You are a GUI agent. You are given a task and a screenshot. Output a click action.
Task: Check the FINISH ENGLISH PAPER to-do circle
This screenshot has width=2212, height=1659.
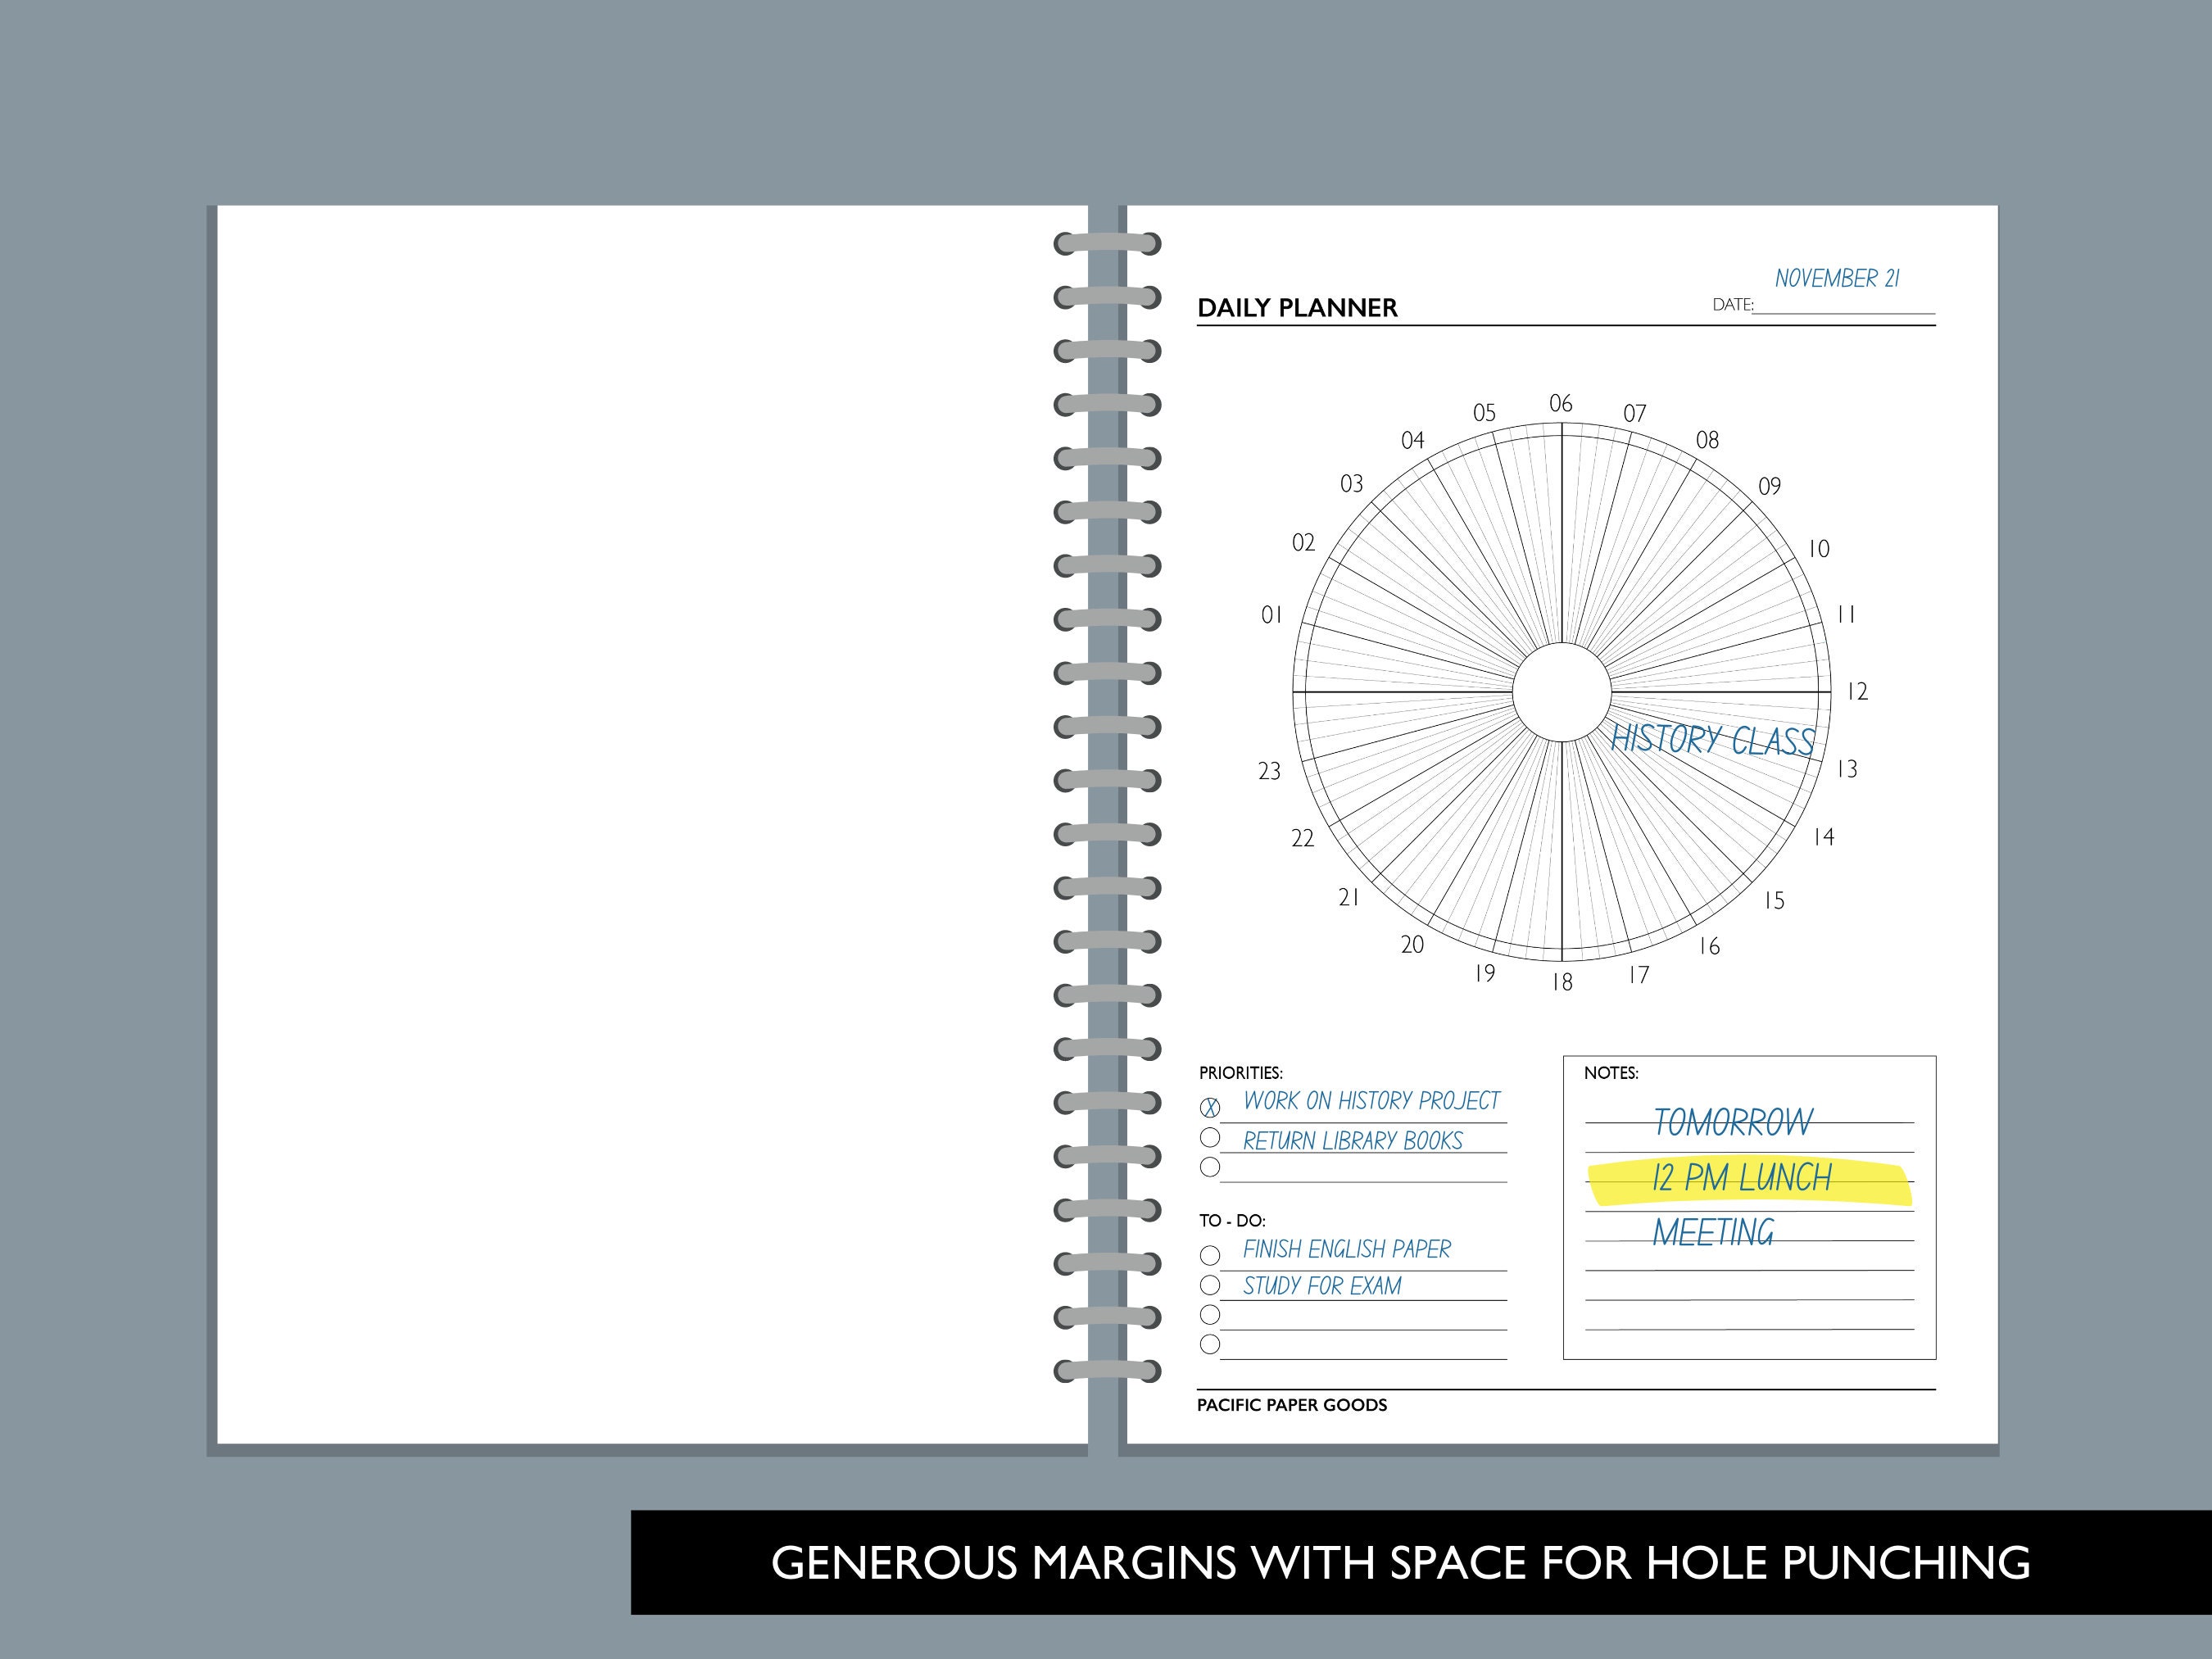tap(1211, 1253)
